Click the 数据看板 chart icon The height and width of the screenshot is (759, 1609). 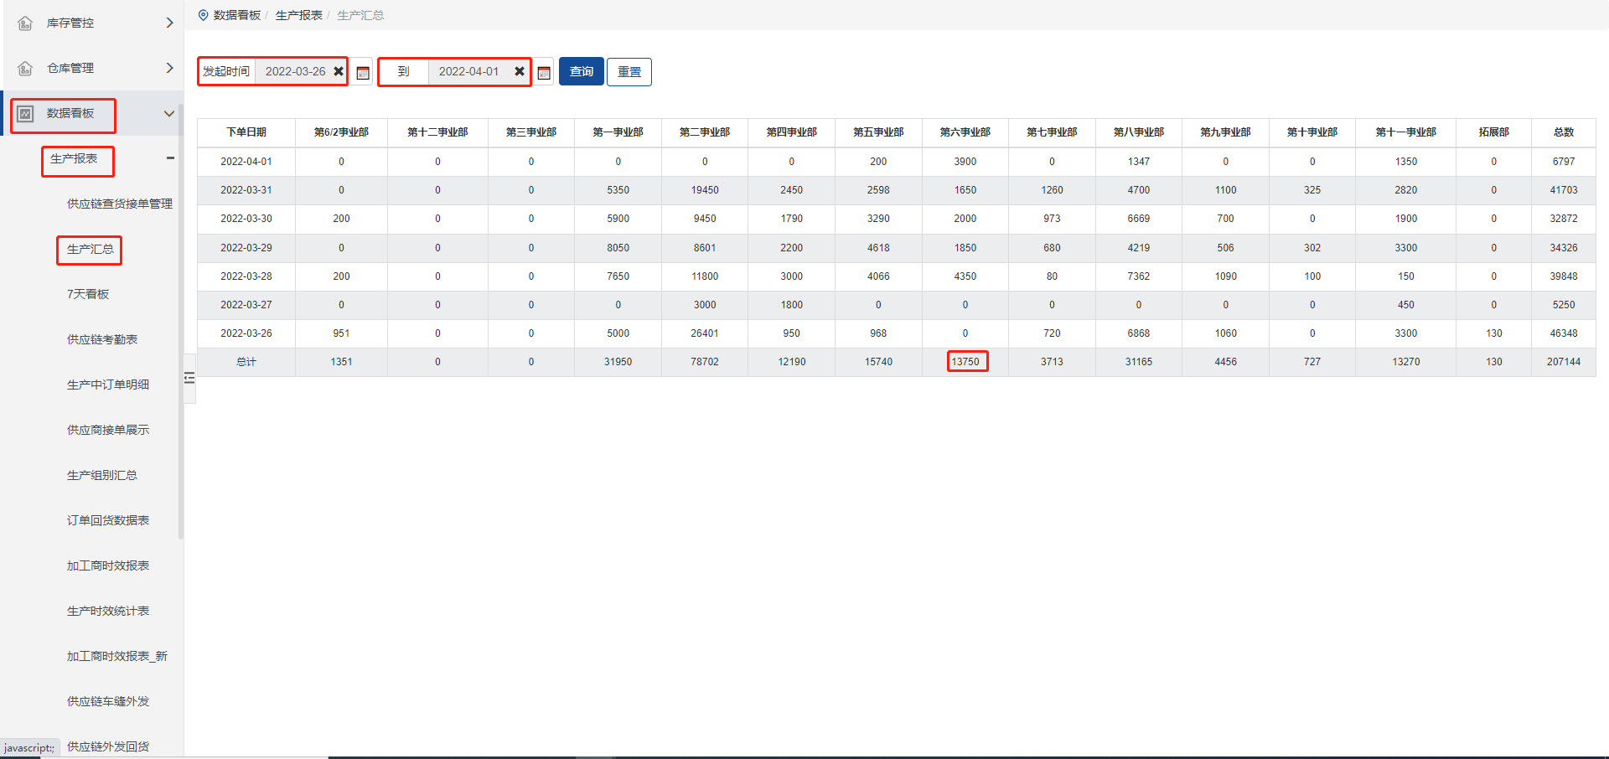[x=25, y=113]
